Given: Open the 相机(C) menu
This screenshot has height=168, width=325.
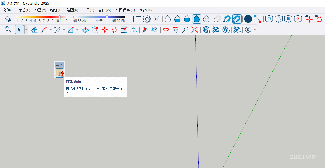Looking at the screenshot, I should pyautogui.click(x=56, y=10).
